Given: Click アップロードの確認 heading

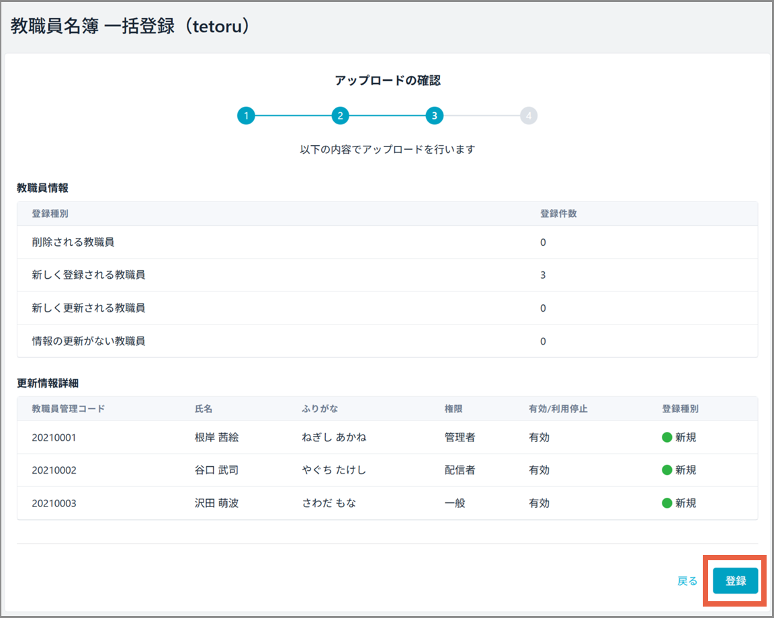Looking at the screenshot, I should coord(388,80).
